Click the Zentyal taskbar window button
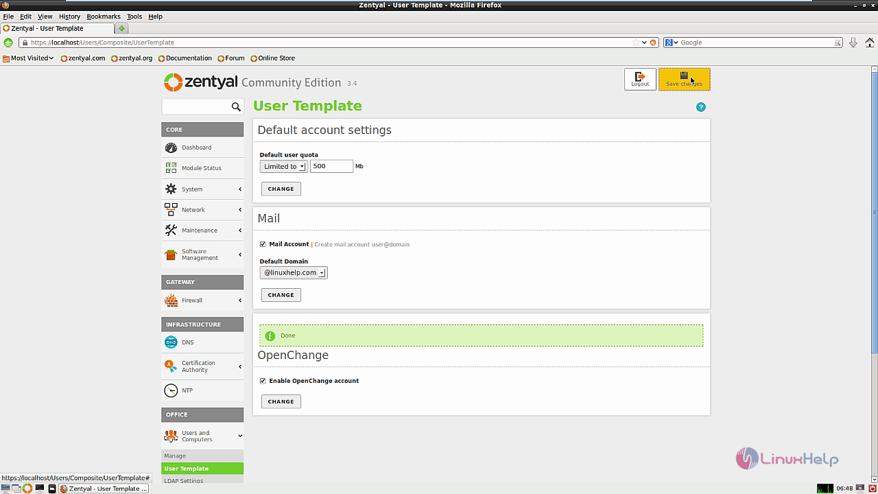The image size is (878, 494). pyautogui.click(x=104, y=489)
